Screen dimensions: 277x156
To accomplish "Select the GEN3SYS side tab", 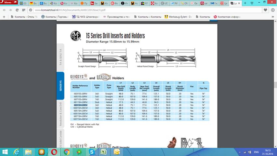I will 60,86.
